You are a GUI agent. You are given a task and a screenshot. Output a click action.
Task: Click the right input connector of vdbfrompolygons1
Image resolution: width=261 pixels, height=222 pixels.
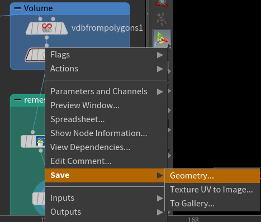click(x=53, y=19)
